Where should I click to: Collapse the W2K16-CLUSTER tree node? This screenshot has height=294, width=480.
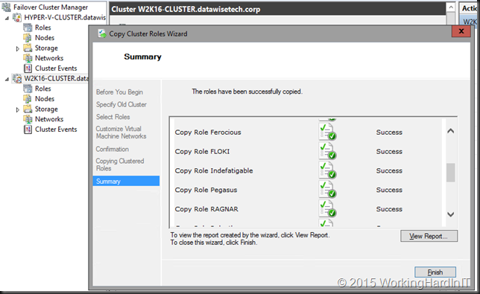pos(7,80)
